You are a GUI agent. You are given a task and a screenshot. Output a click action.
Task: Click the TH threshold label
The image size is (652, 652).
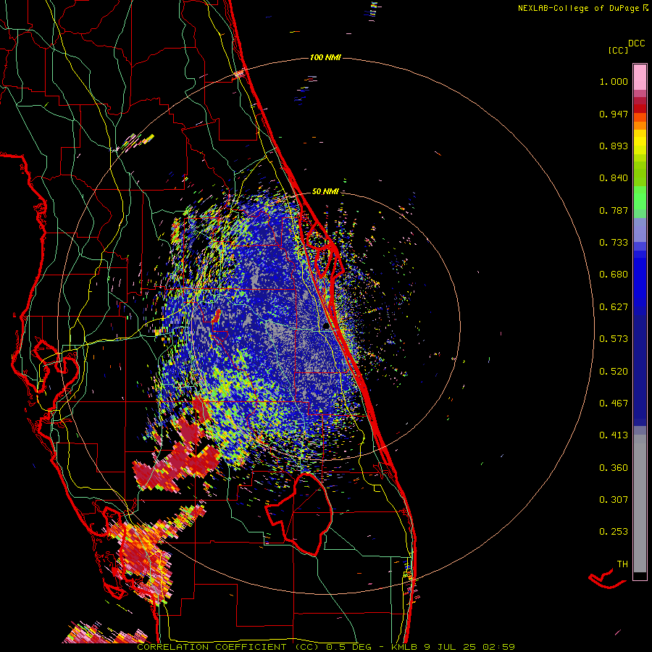622,564
